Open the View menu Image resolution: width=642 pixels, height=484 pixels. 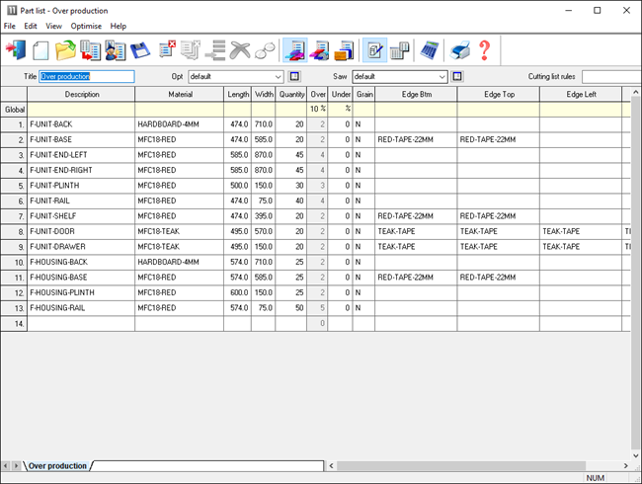pyautogui.click(x=53, y=26)
